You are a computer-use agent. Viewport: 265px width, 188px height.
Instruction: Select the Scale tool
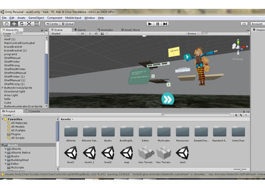(x=29, y=24)
